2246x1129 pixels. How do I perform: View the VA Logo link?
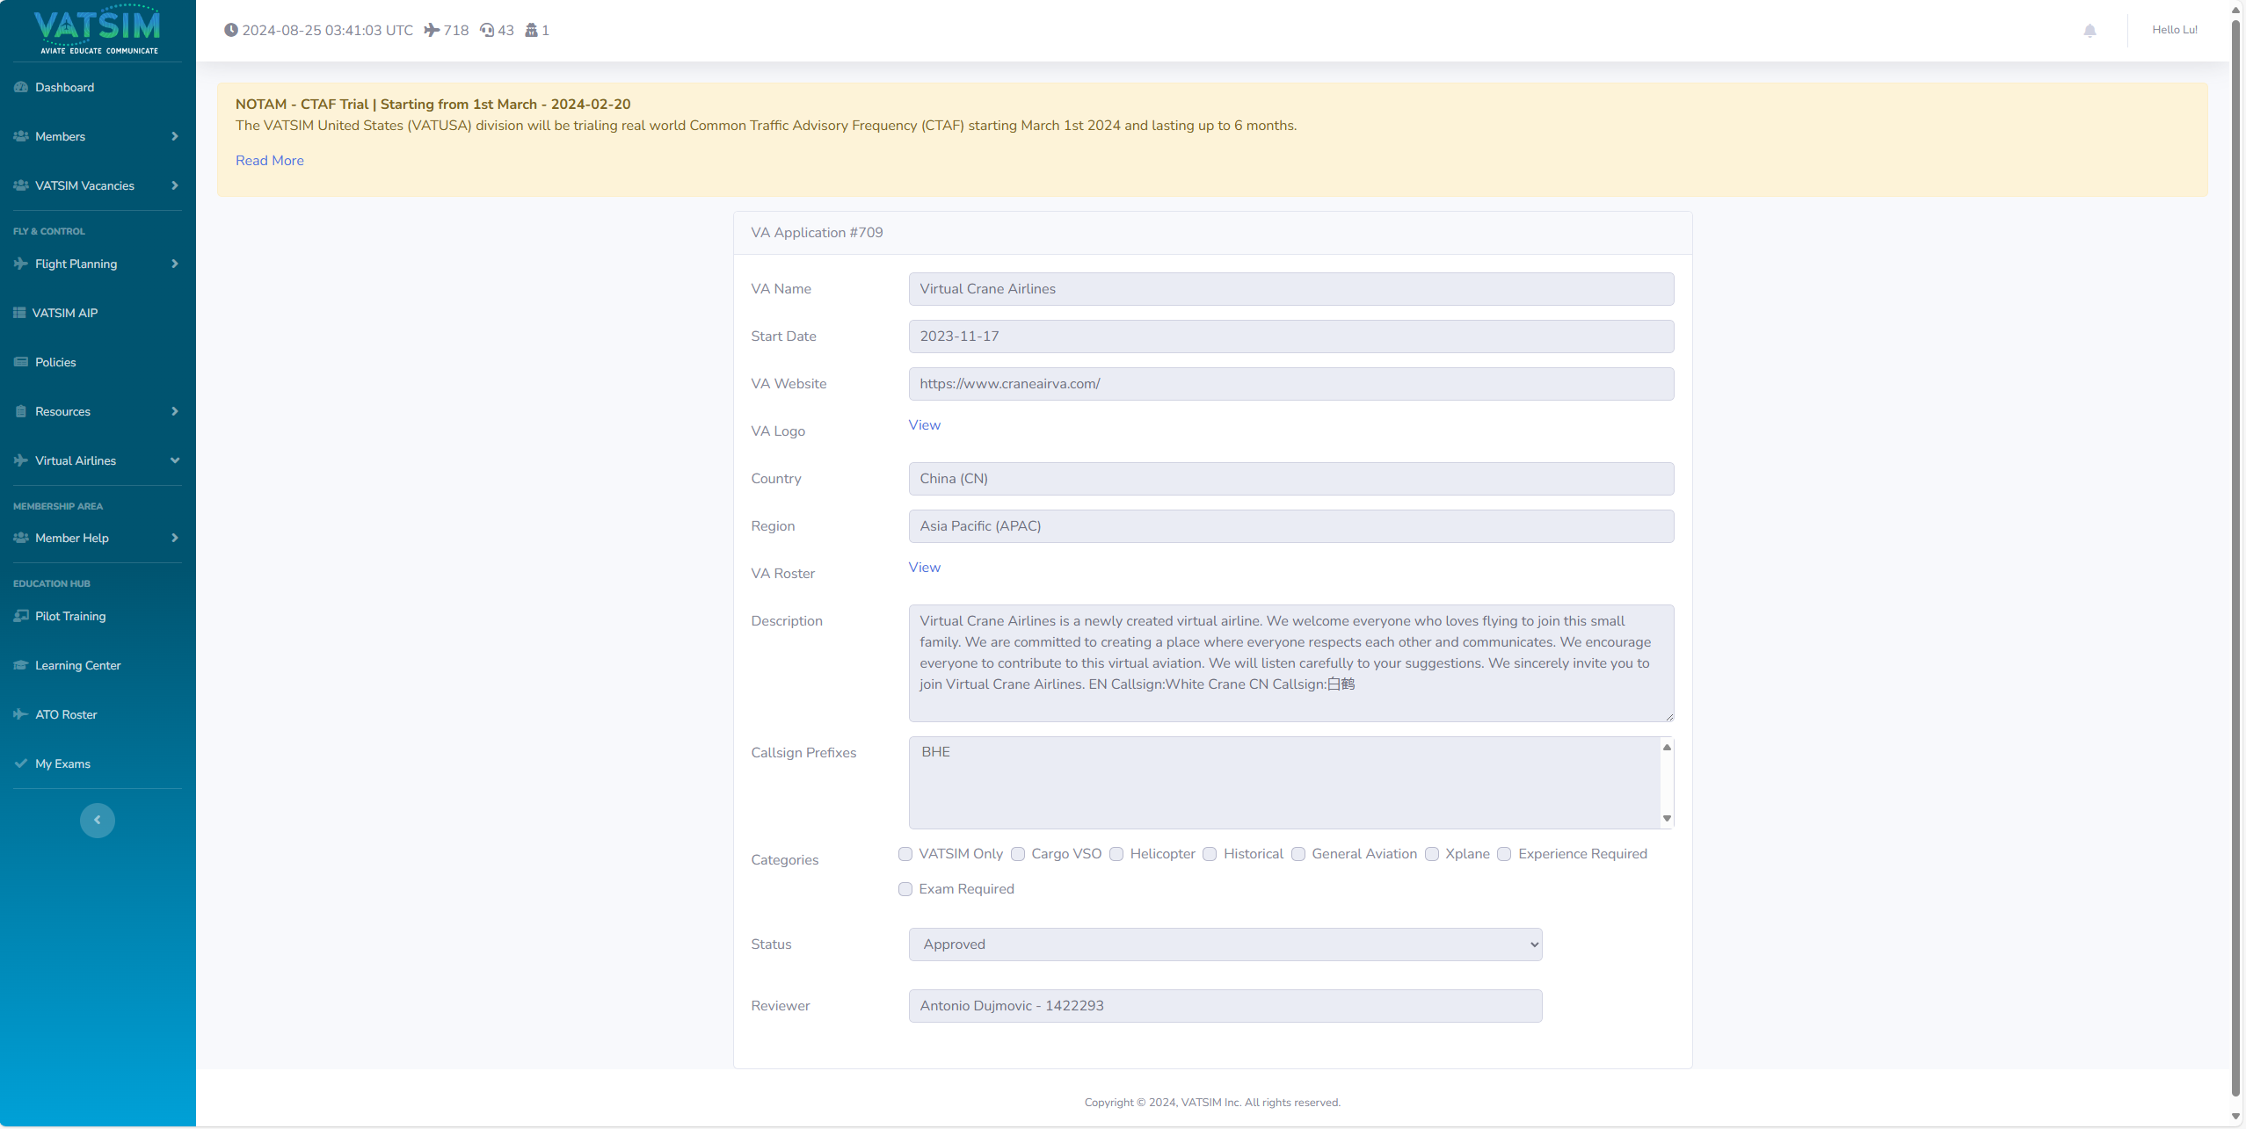click(925, 425)
